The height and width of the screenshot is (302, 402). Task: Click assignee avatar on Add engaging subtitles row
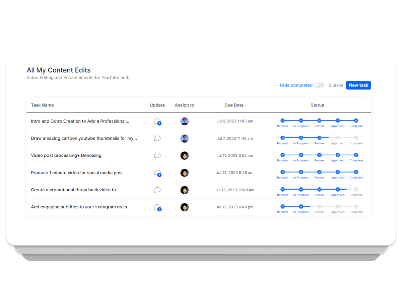[x=185, y=207]
